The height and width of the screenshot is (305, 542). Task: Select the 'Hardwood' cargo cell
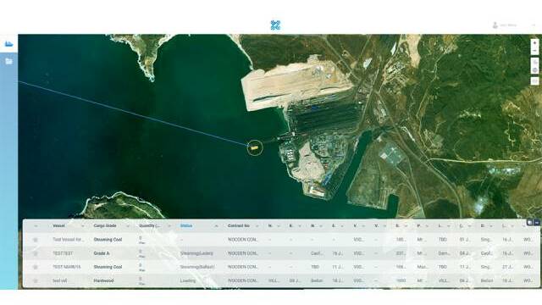[103, 280]
